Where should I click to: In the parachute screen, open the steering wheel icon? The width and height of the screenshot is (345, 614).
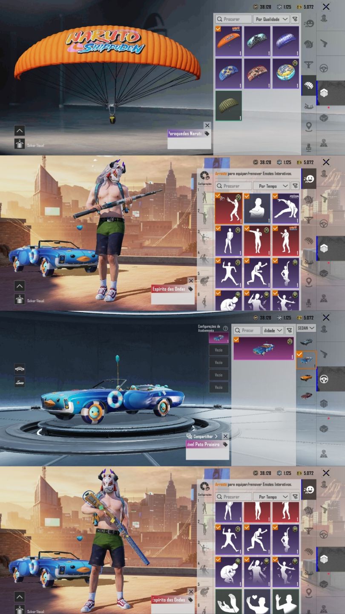tap(324, 68)
